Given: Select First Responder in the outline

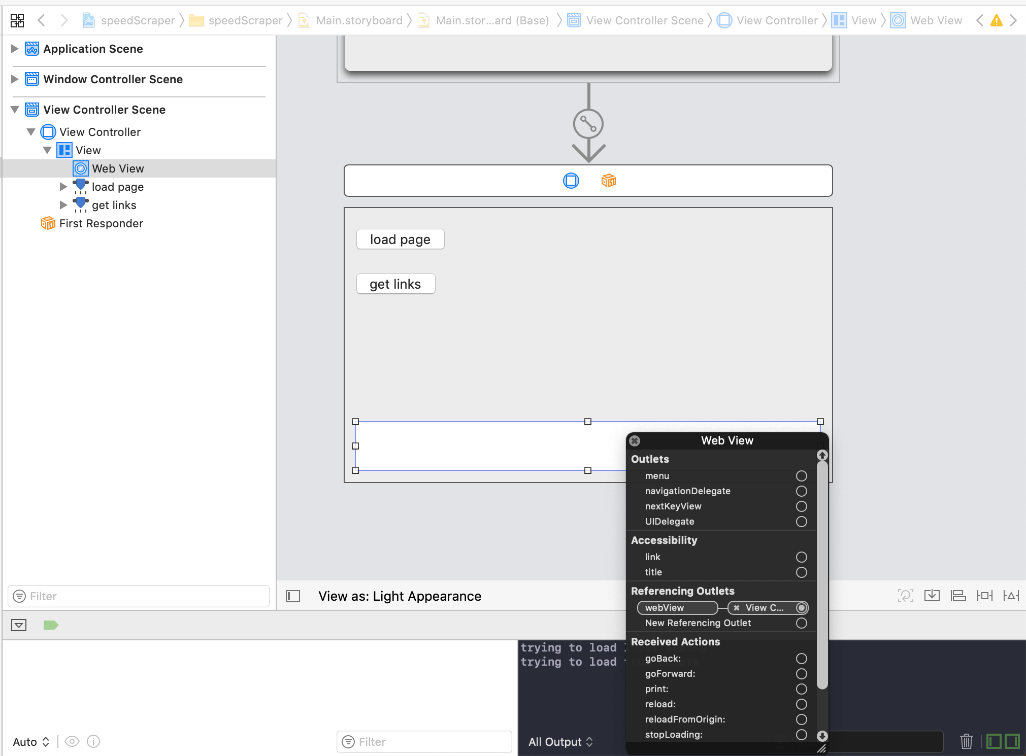Looking at the screenshot, I should (x=101, y=223).
